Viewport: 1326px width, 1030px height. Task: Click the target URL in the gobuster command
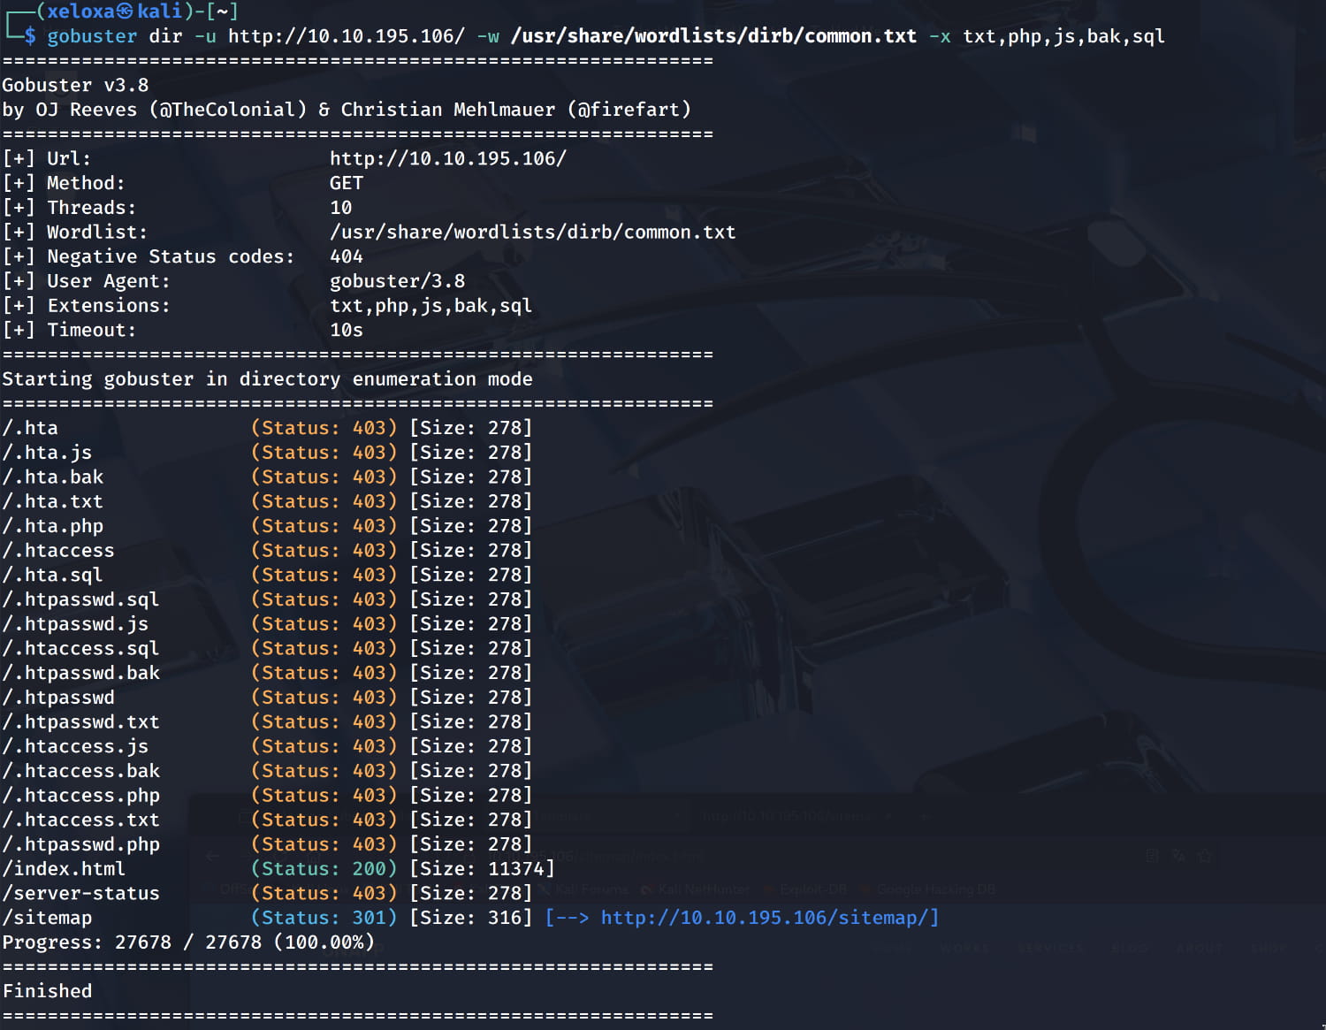click(346, 36)
